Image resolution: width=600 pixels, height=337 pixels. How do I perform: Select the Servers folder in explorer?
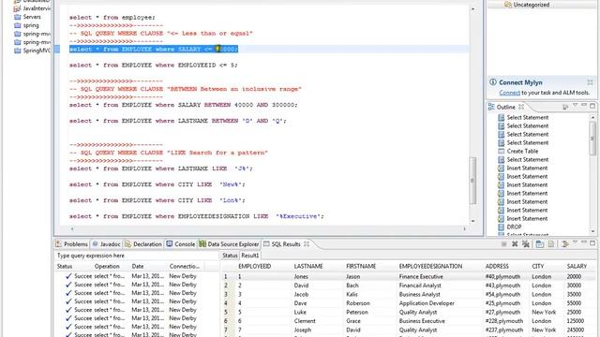point(27,17)
